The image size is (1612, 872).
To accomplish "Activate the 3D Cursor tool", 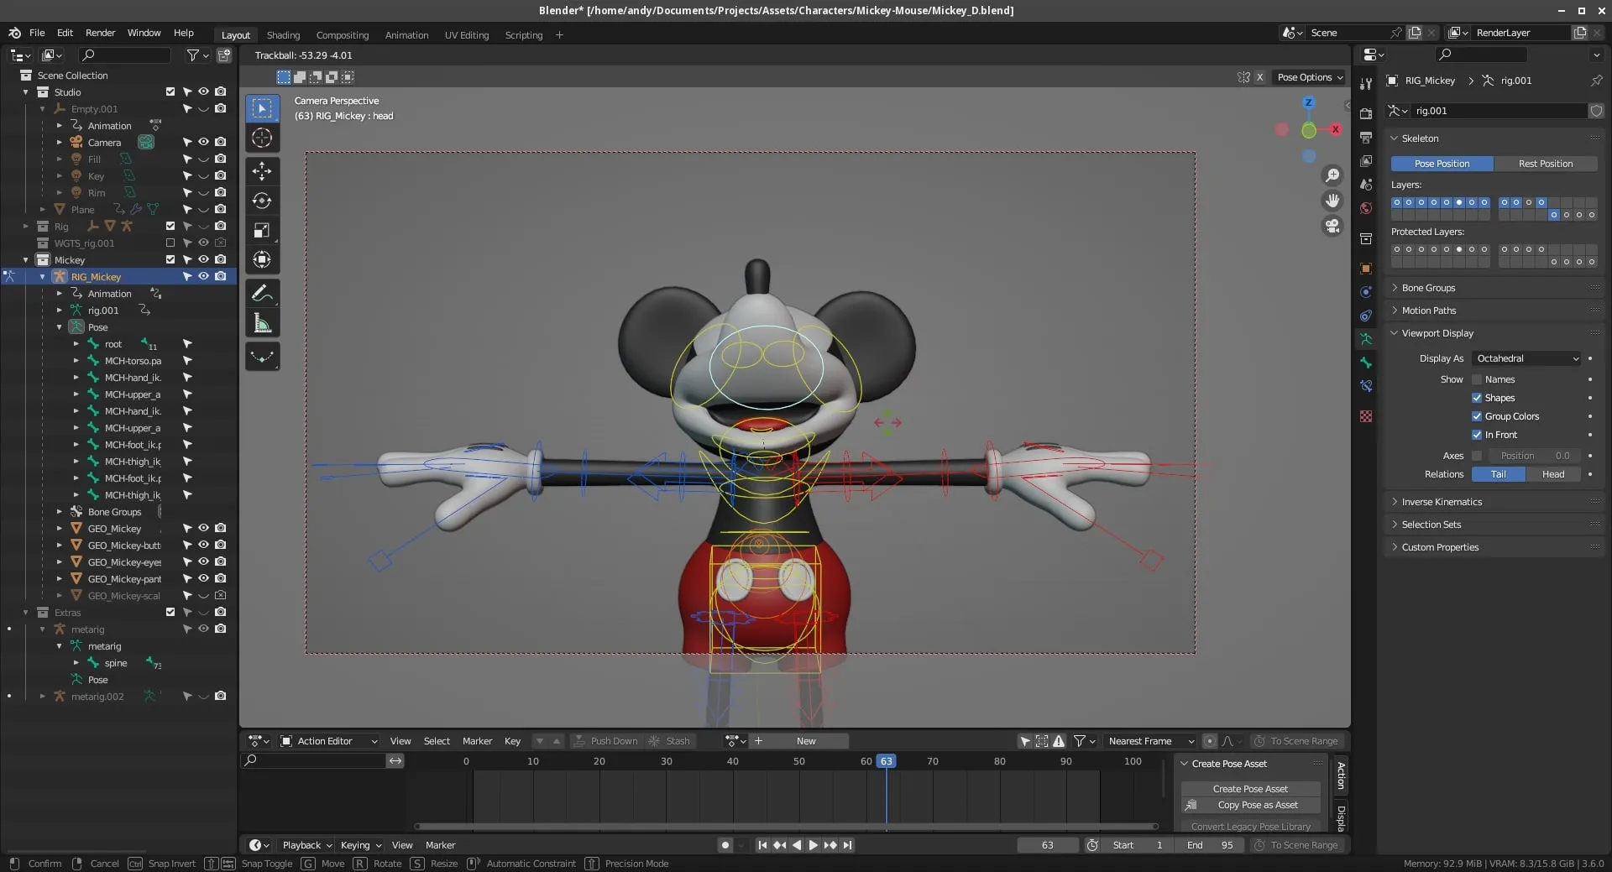I will (x=262, y=138).
